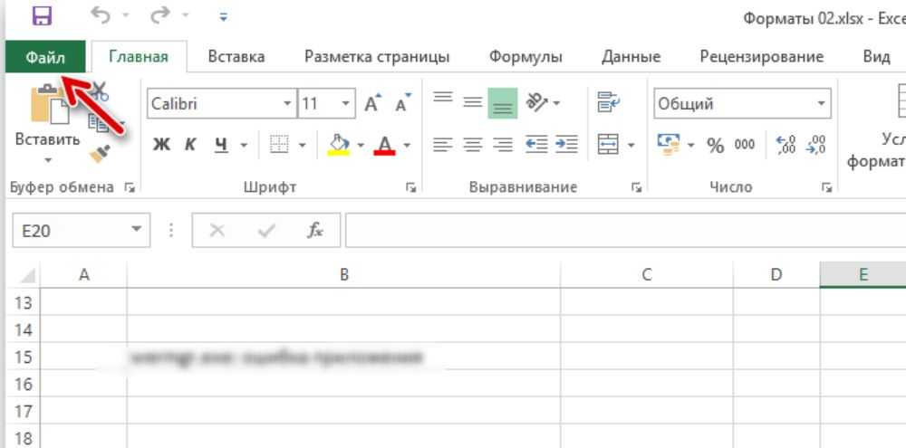Undo the last action
This screenshot has width=906, height=448.
pyautogui.click(x=101, y=16)
